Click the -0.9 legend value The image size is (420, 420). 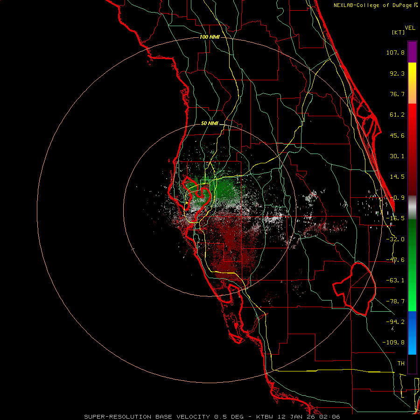click(397, 198)
